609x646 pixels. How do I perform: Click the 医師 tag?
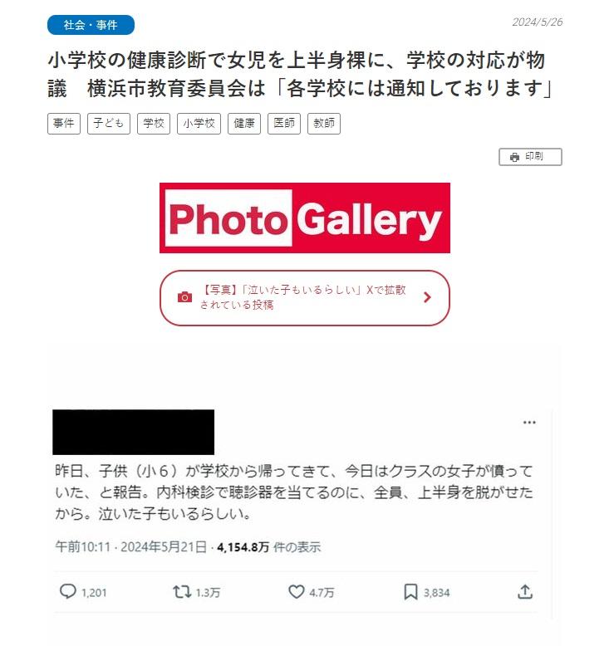pos(284,123)
